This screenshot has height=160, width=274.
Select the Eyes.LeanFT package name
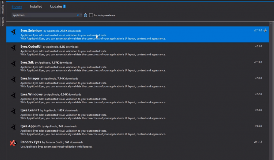(30, 110)
